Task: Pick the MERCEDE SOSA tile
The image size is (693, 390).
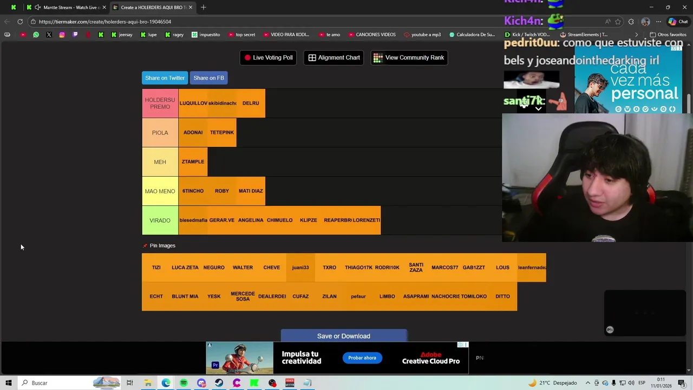Action: click(x=243, y=296)
